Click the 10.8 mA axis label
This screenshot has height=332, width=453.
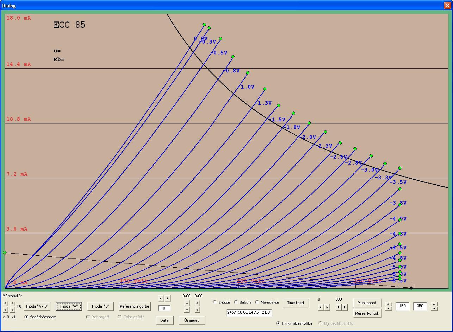(19, 119)
